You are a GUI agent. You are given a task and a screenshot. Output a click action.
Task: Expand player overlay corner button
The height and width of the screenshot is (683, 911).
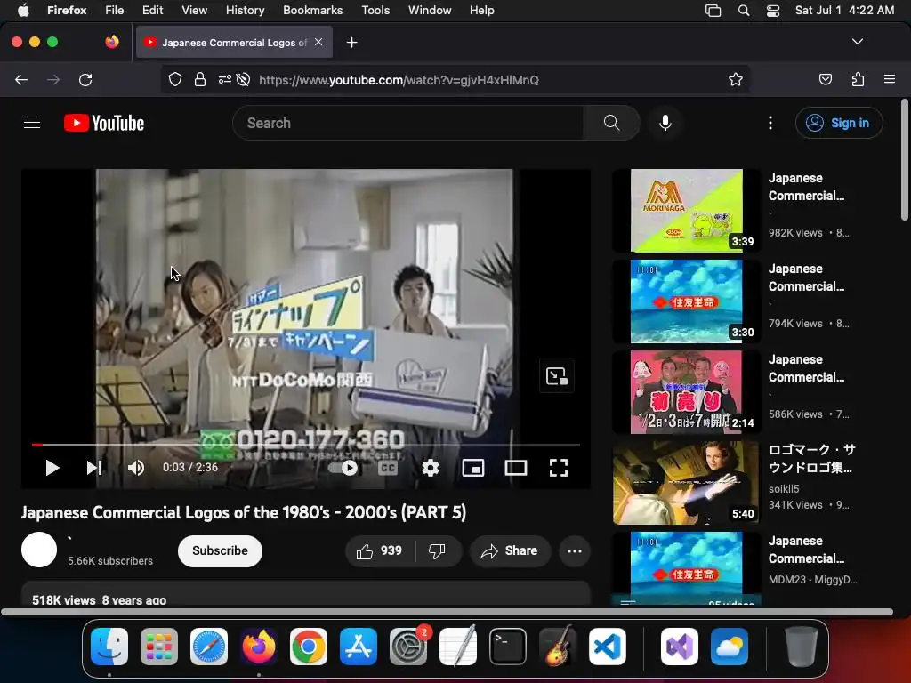[x=557, y=376]
